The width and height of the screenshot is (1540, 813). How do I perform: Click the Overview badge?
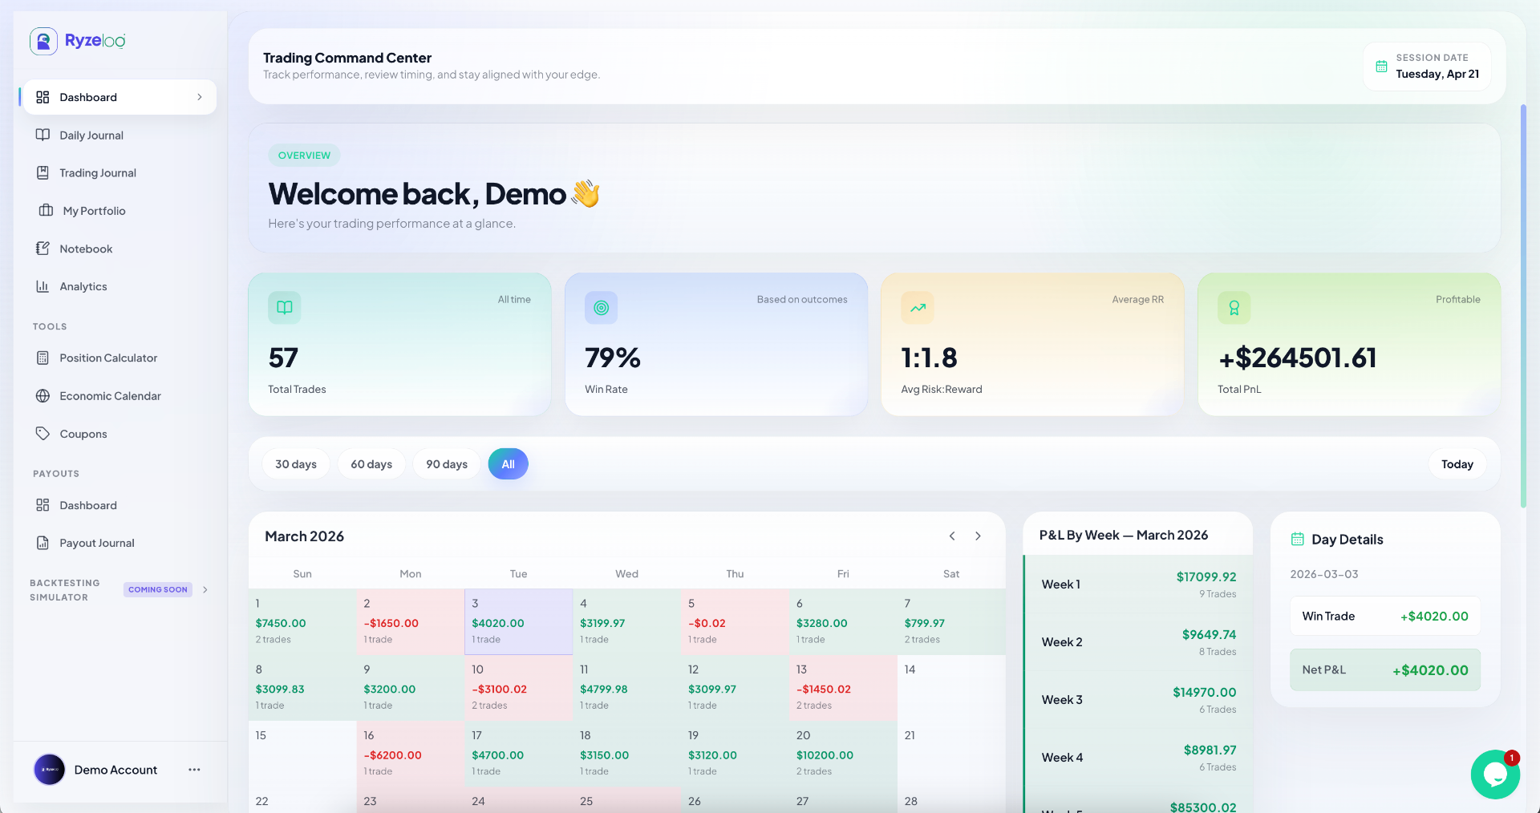[x=304, y=156]
